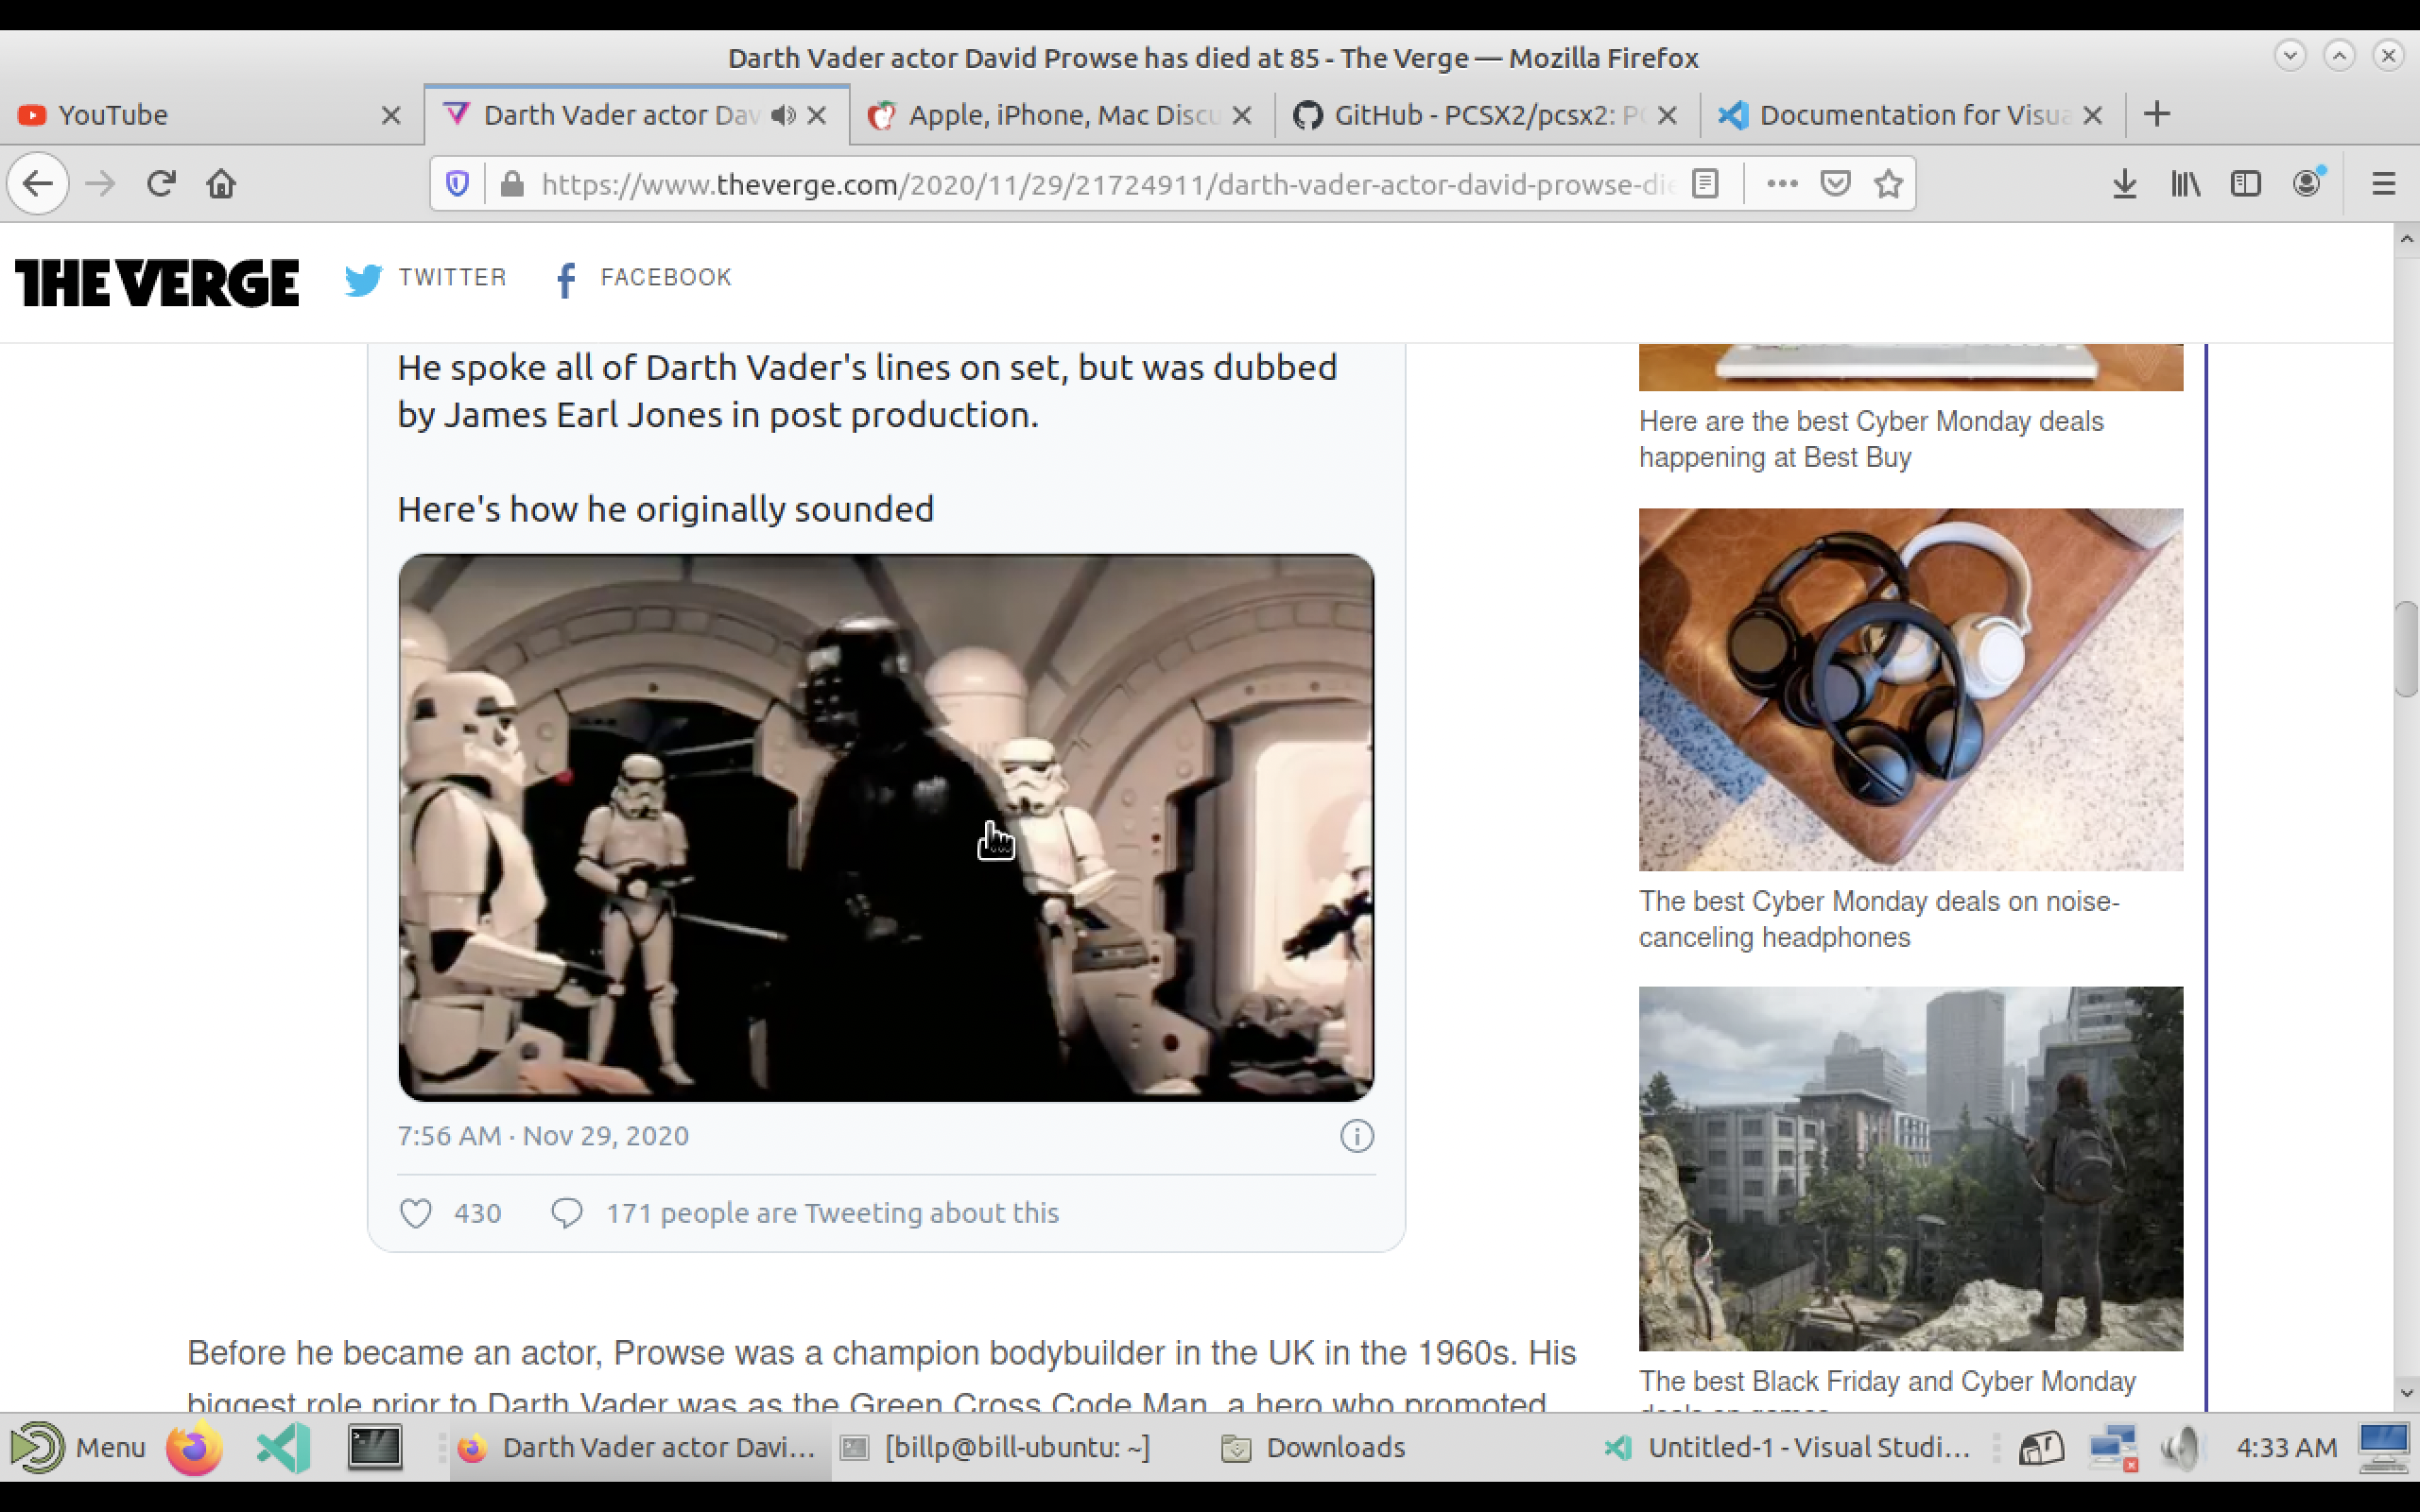This screenshot has width=2420, height=1512.
Task: Grab the vertical scrollbar thumb
Action: click(2407, 649)
